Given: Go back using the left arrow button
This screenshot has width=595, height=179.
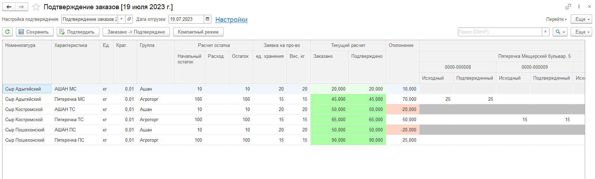Looking at the screenshot, I should 9,7.
